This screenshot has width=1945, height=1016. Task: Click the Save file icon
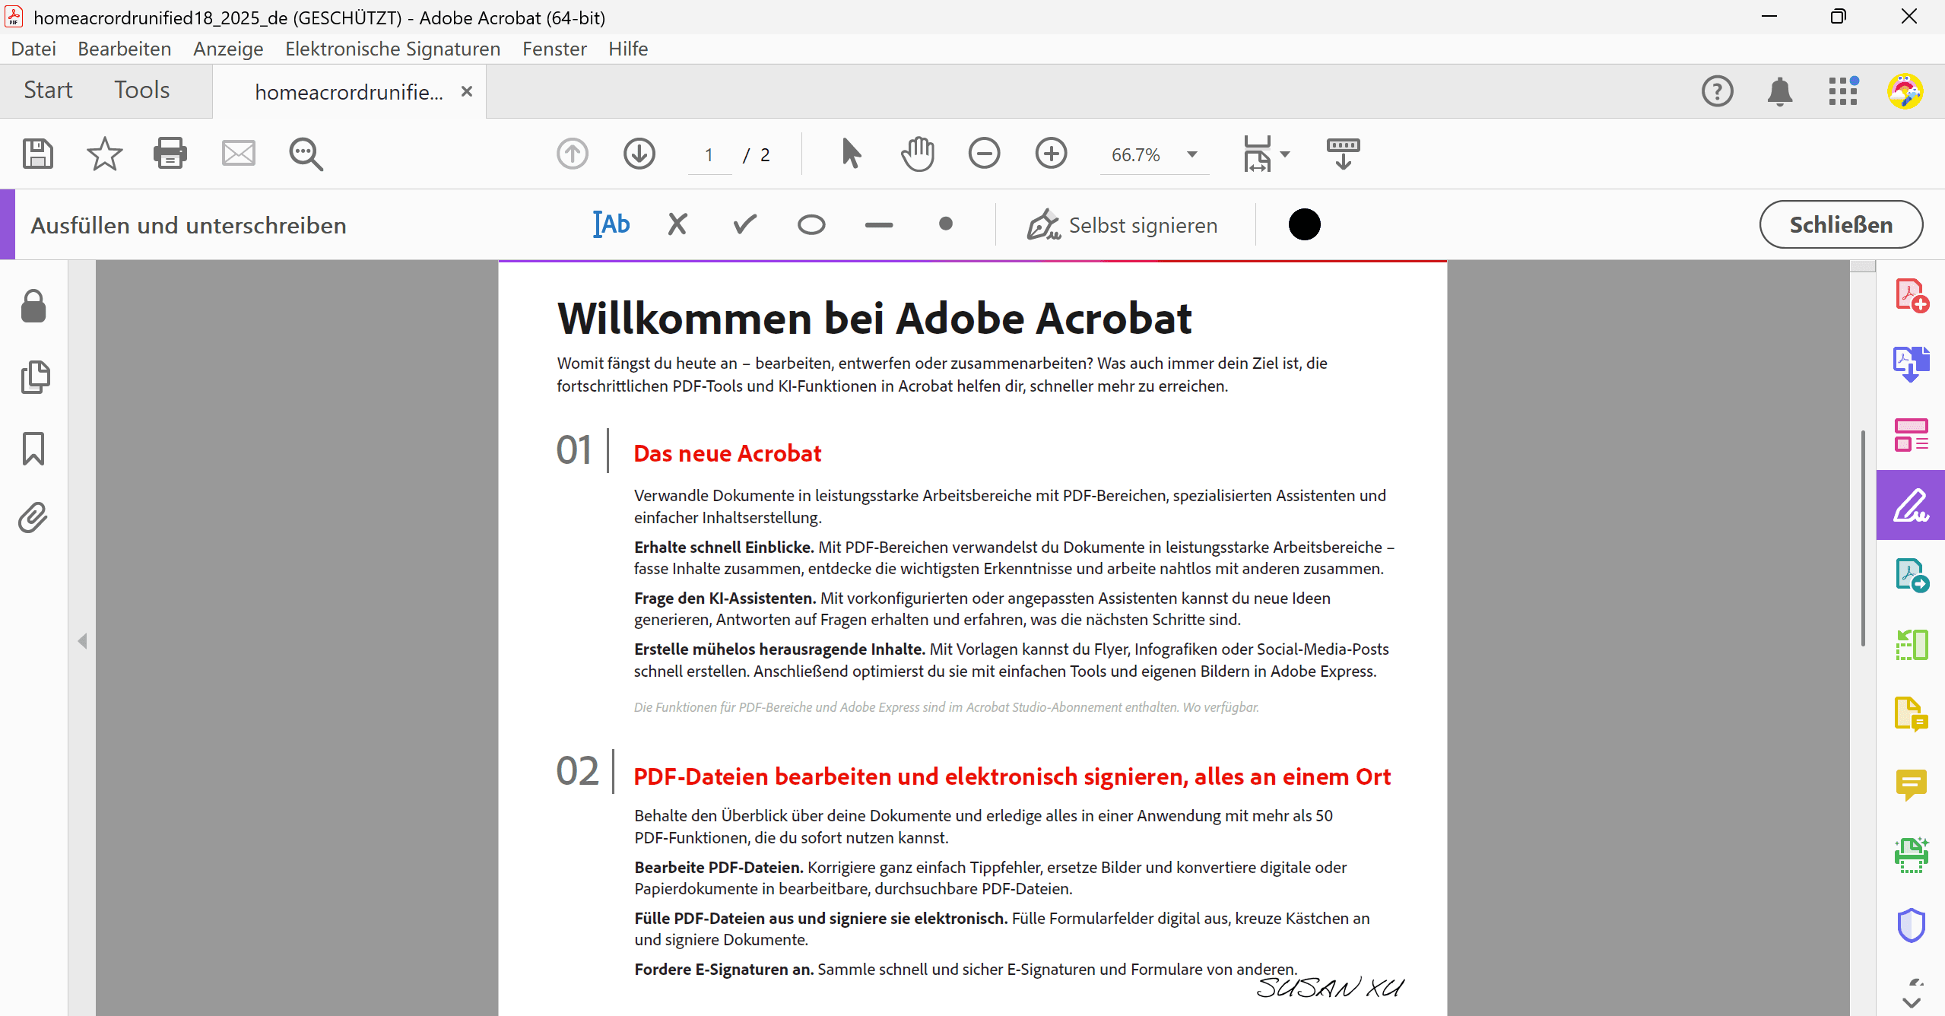click(x=37, y=154)
